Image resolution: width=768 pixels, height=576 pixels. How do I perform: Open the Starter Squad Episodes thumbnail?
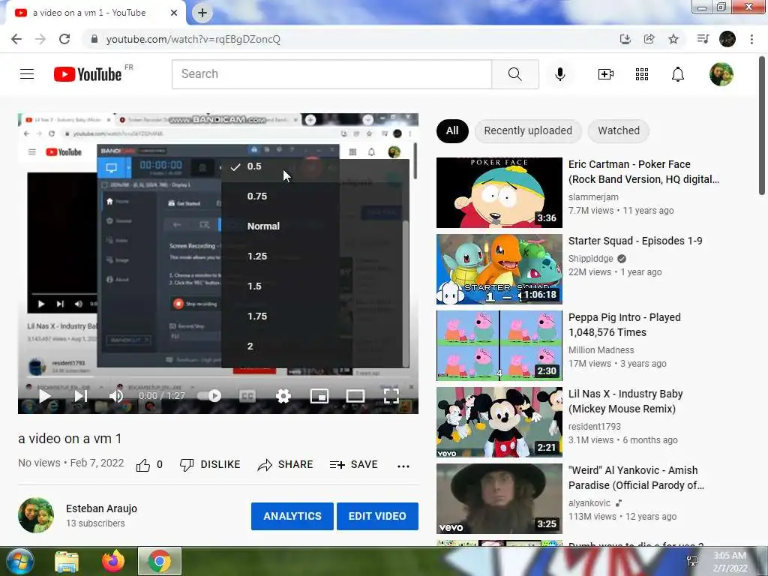(499, 269)
